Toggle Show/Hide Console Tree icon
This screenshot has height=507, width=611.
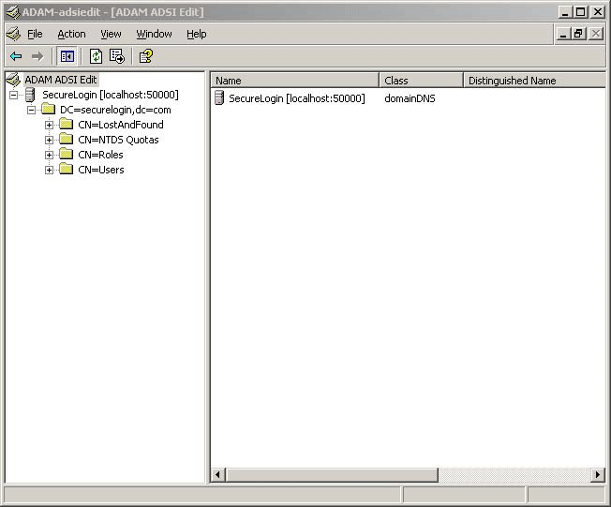click(x=67, y=56)
